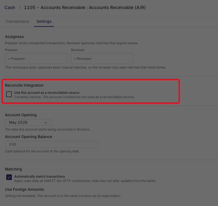Add a Reviewer assignee
The height and width of the screenshot is (206, 218).
pyautogui.click(x=102, y=59)
